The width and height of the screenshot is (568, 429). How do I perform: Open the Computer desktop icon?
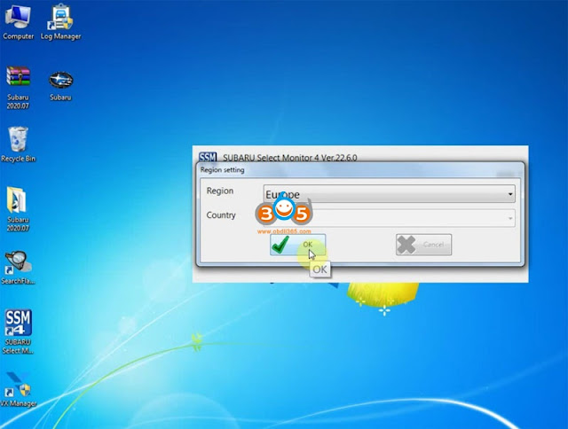[18, 21]
